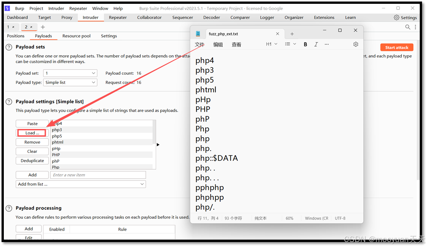Click the Clear button
Viewport: 427px width, 247px height.
click(x=32, y=152)
